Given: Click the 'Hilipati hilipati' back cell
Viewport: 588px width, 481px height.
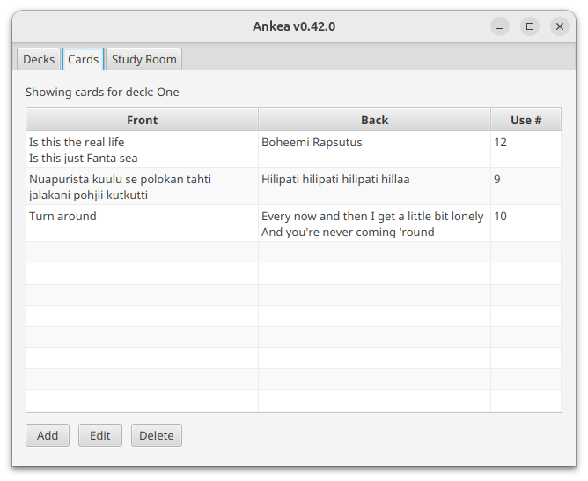Looking at the screenshot, I should tap(334, 180).
